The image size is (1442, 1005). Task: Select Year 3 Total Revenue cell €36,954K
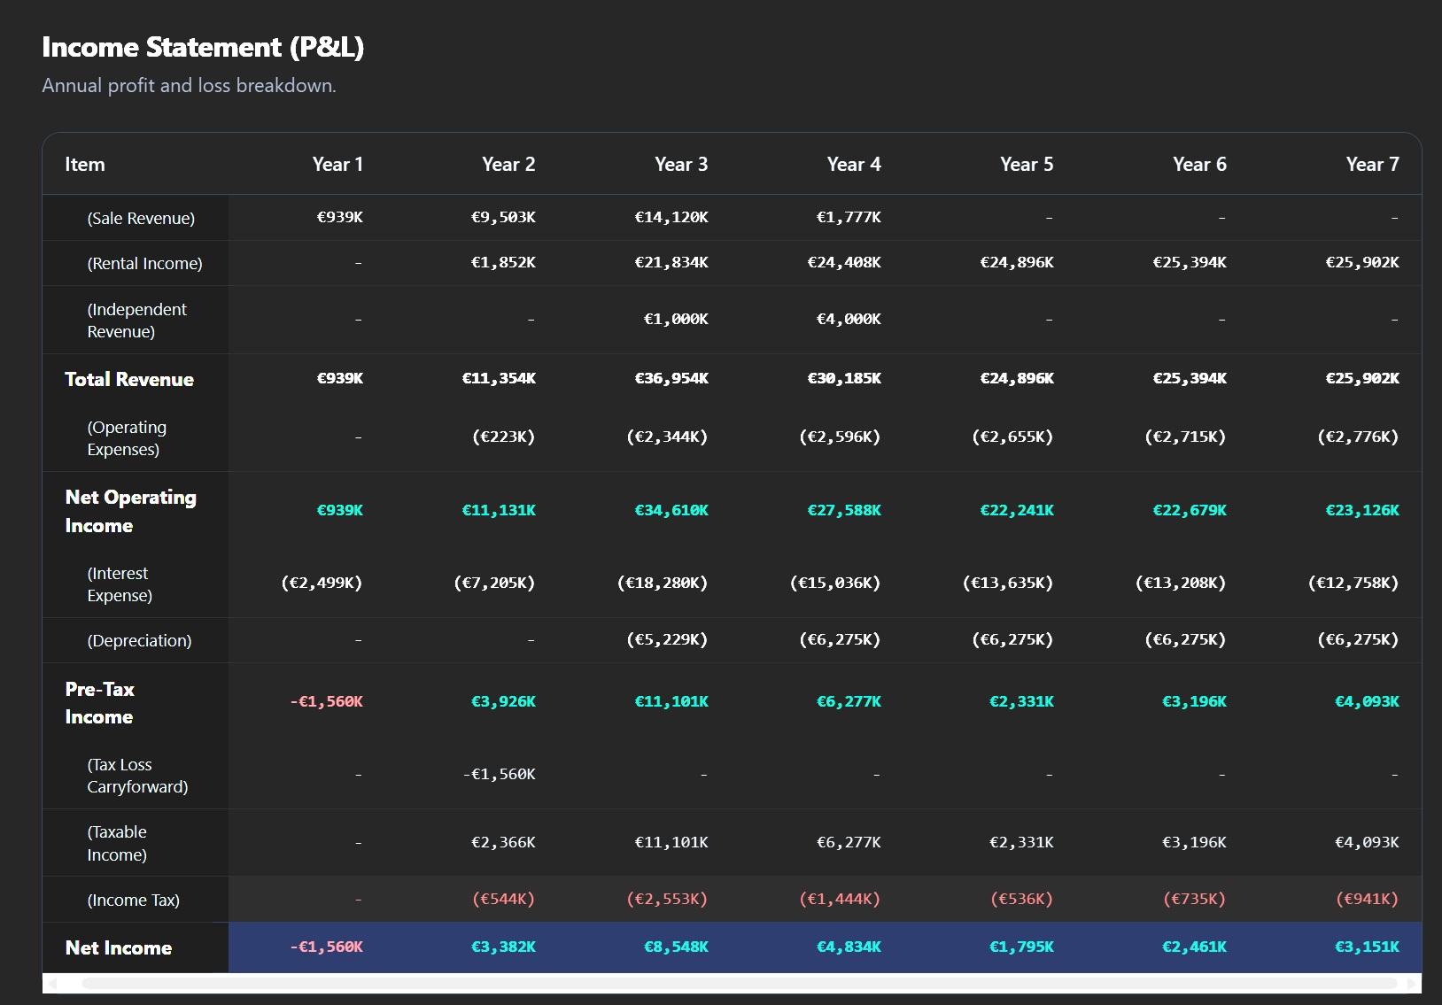(671, 379)
